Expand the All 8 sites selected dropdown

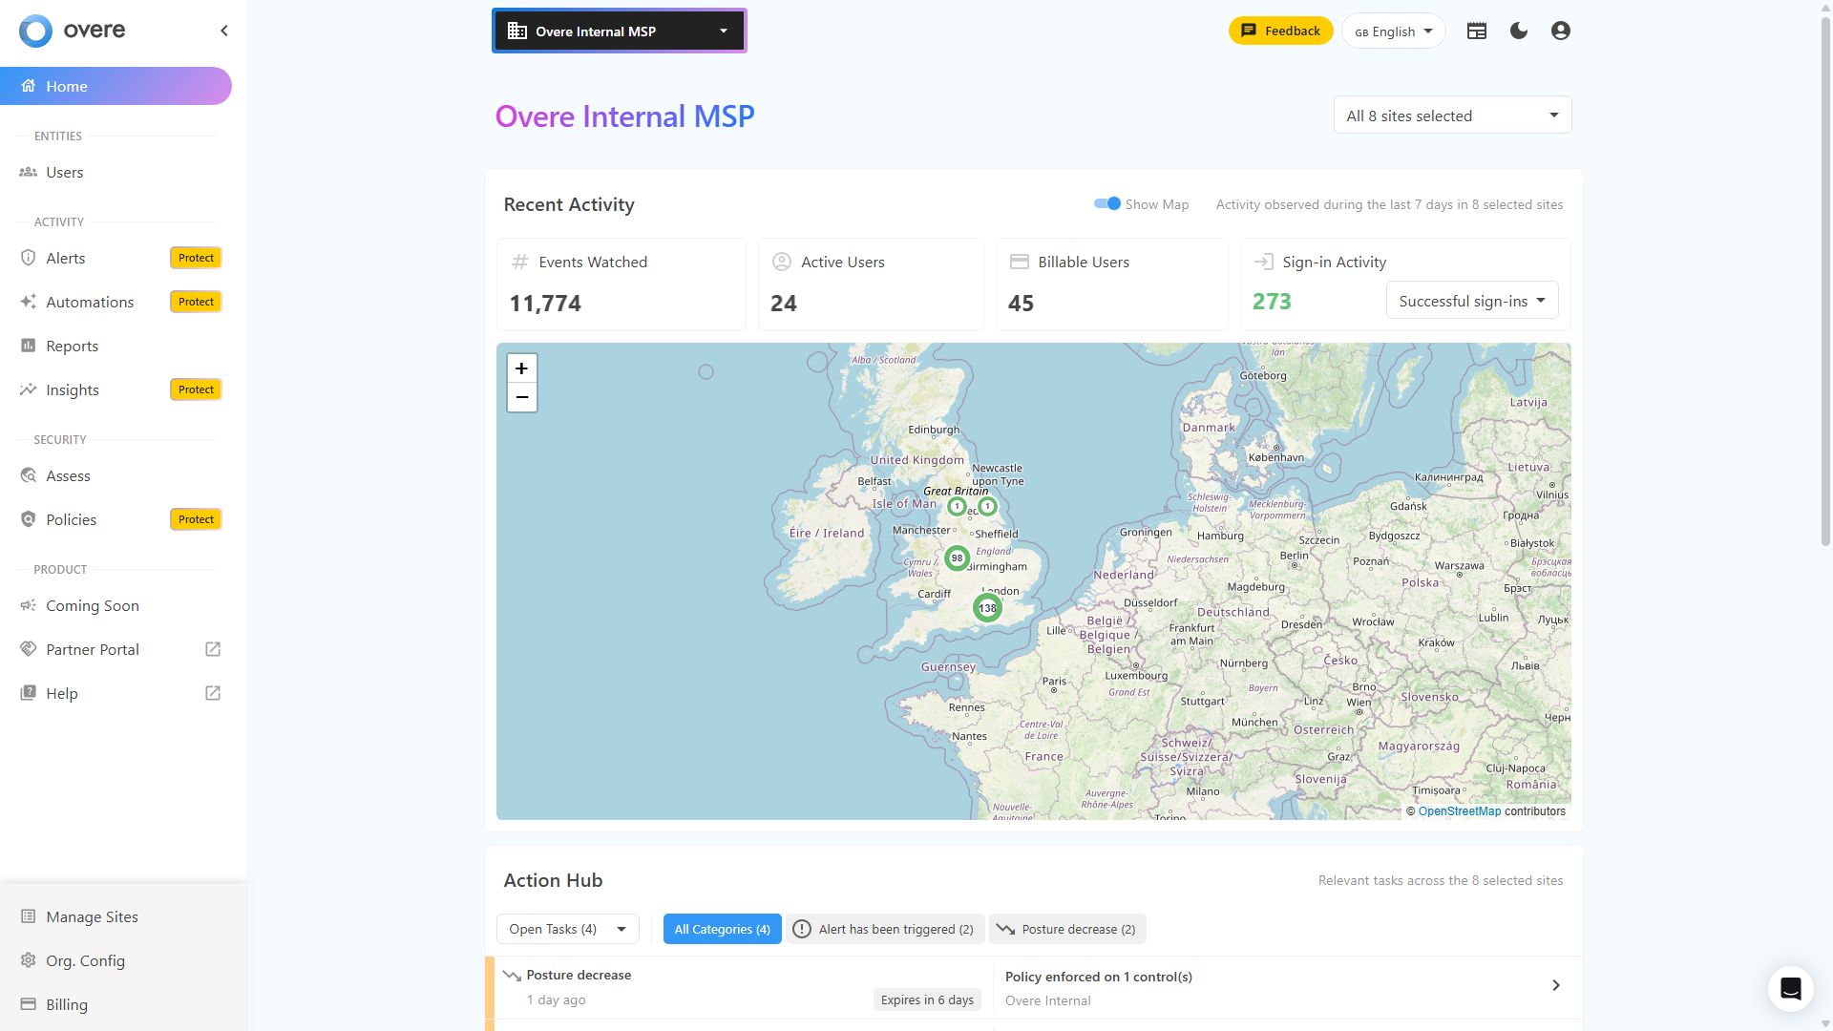[x=1451, y=115]
